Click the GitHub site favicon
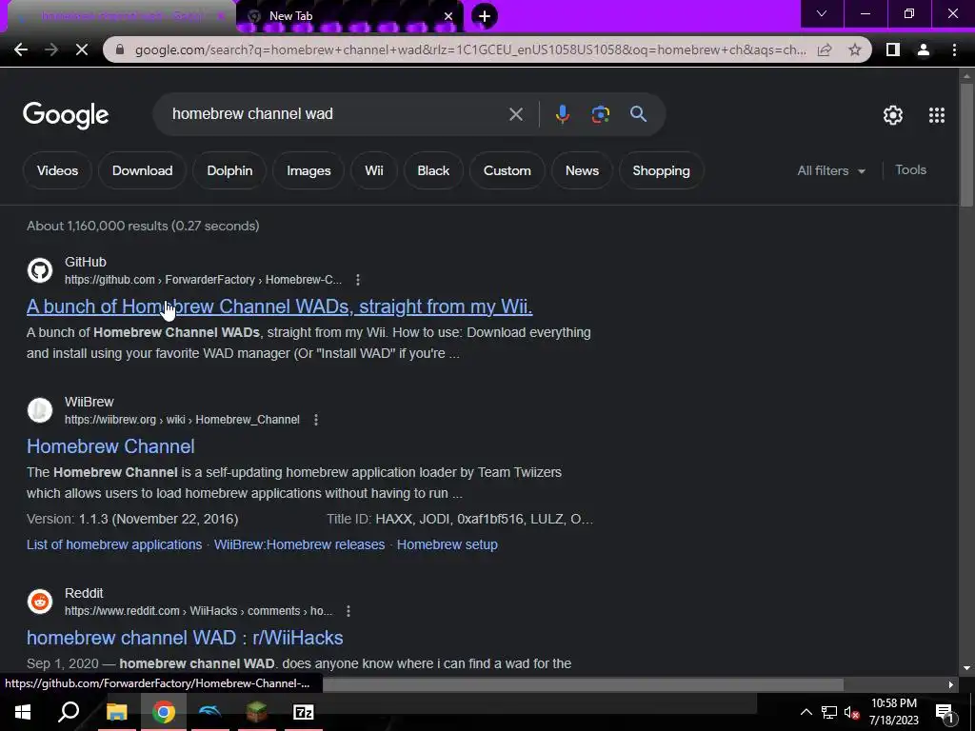The image size is (975, 731). coord(40,270)
